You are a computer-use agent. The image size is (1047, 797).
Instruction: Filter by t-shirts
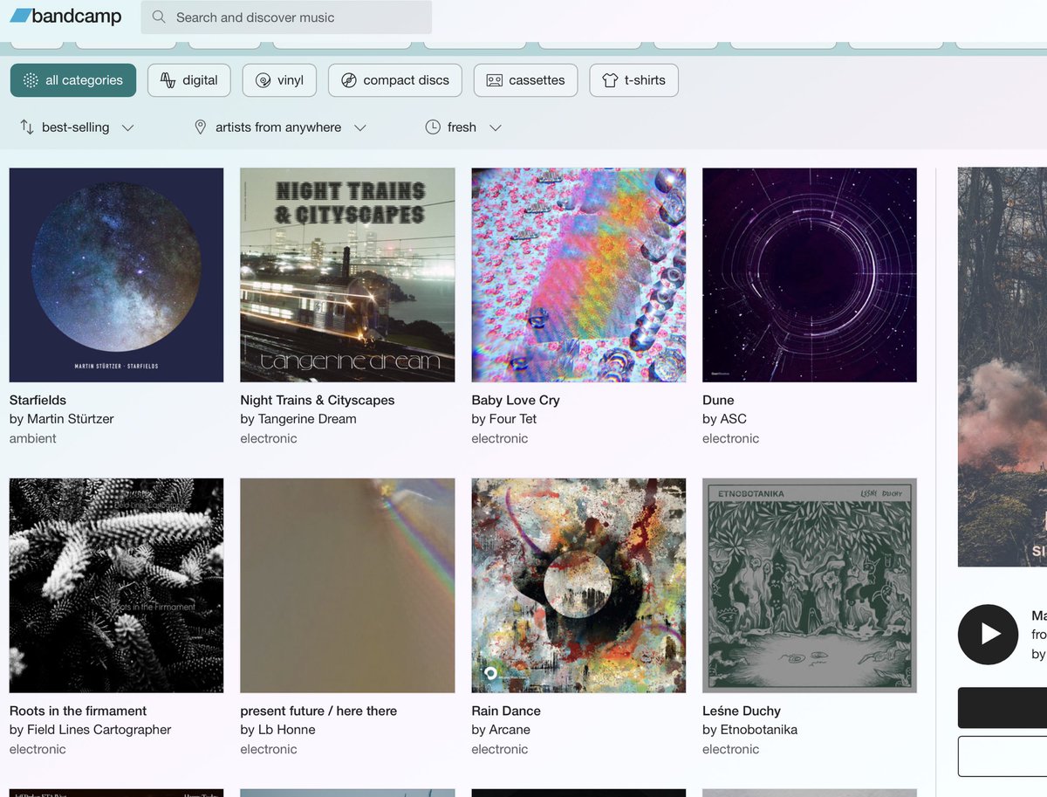tap(633, 80)
